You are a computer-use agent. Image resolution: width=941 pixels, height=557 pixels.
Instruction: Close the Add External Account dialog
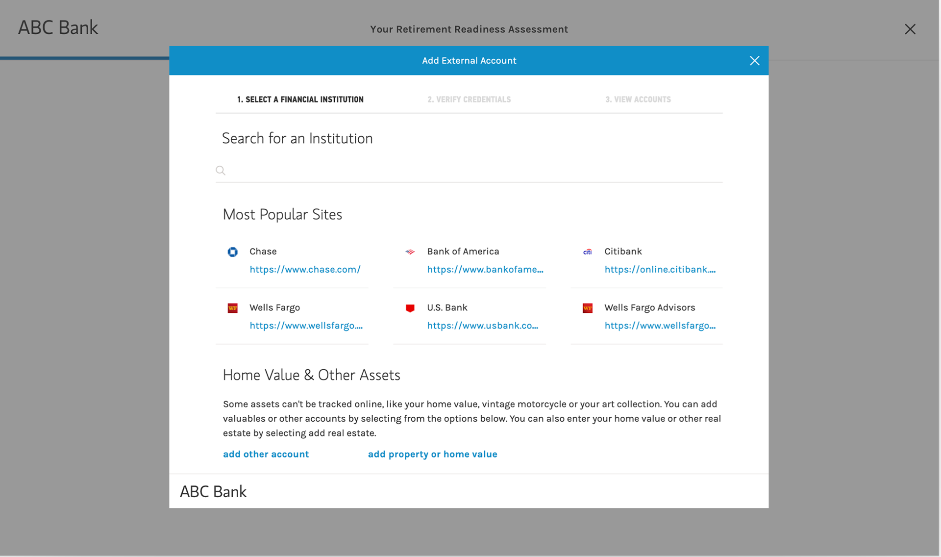tap(754, 60)
